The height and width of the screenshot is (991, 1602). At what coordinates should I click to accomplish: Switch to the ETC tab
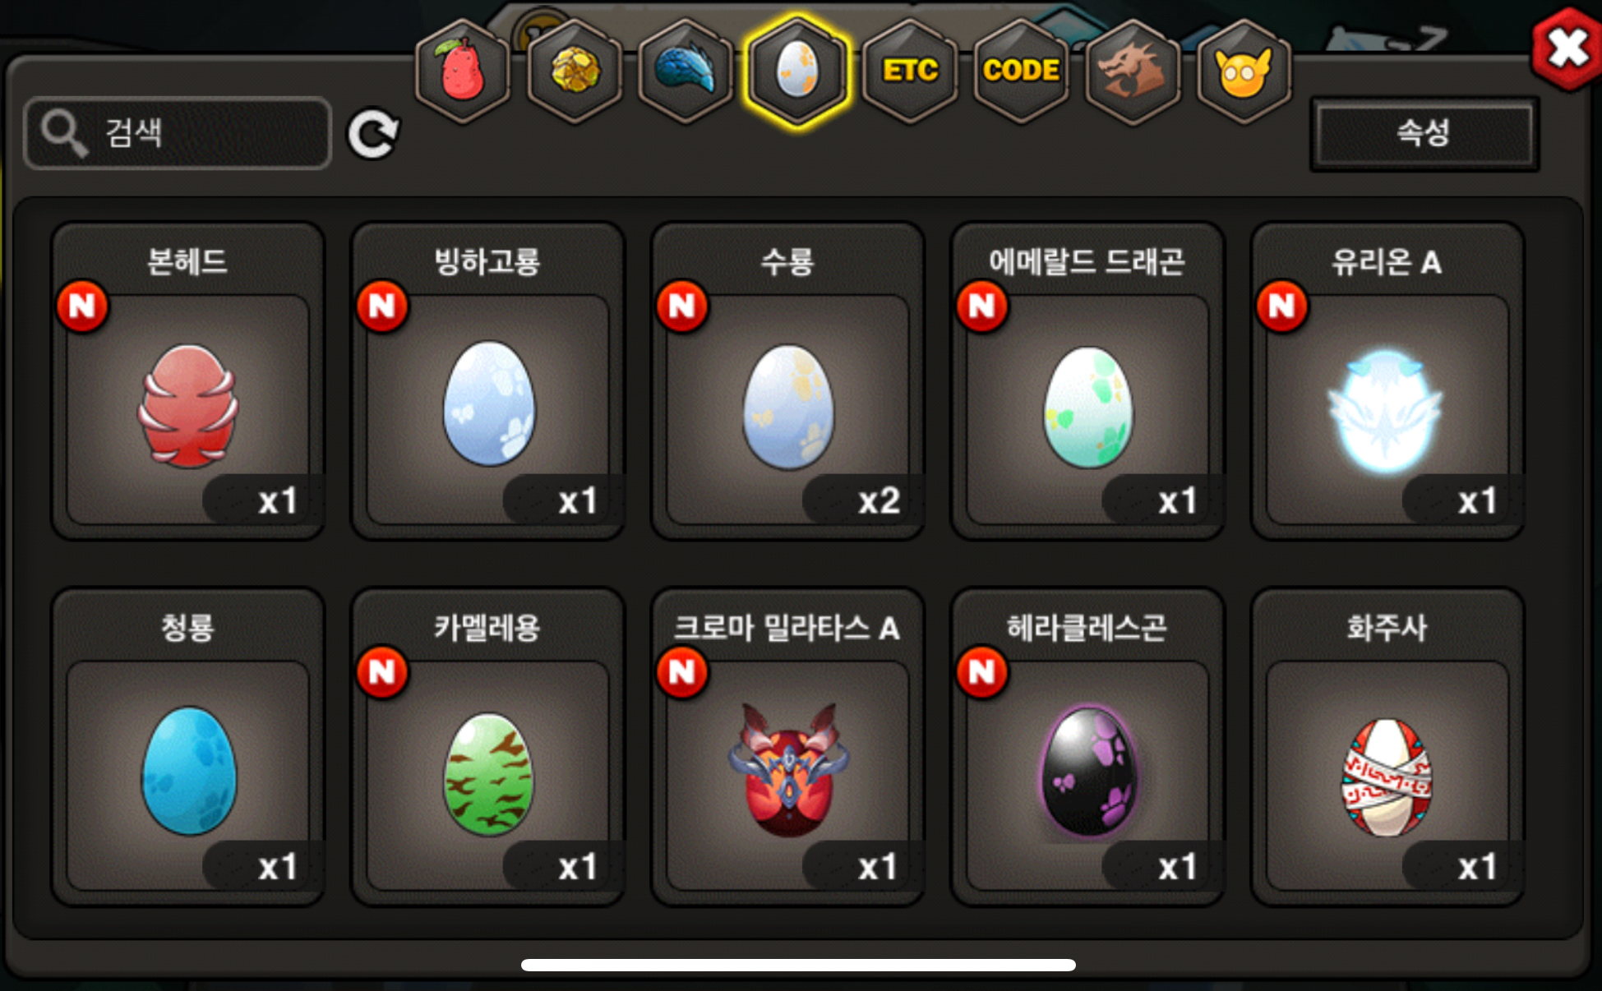[x=910, y=71]
